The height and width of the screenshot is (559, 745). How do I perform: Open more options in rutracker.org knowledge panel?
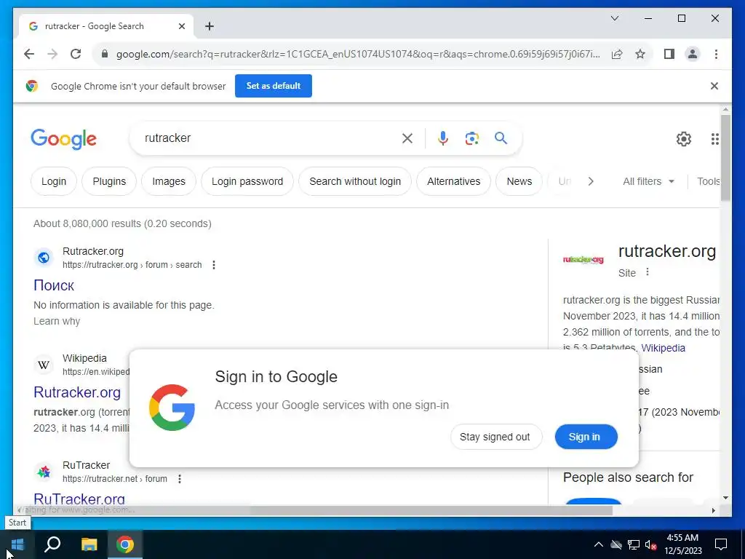pyautogui.click(x=647, y=272)
